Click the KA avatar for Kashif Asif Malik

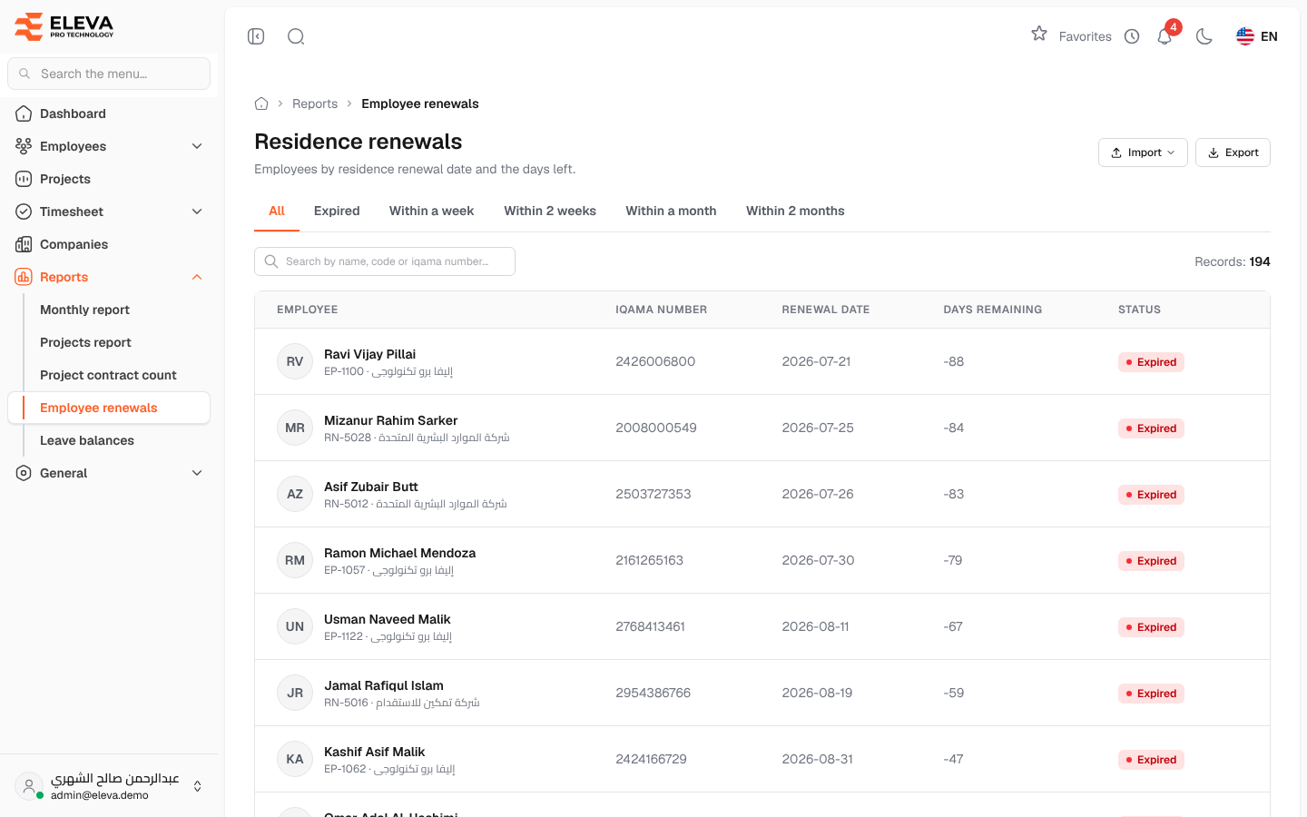295,759
